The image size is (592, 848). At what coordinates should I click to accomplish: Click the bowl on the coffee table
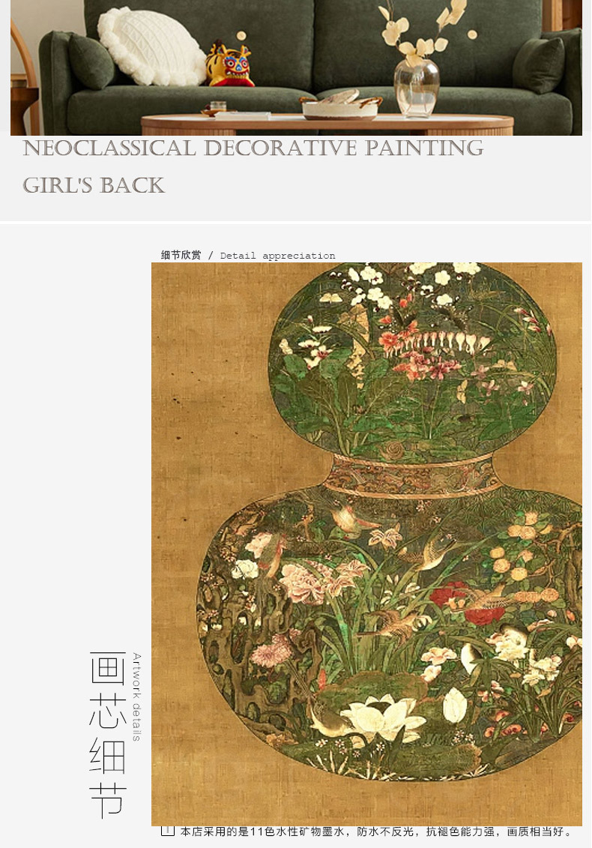(340, 106)
